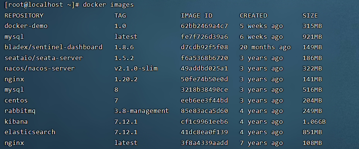Select the nacos/nacos-server repository name
Screen dimensions: 359x149
(40, 69)
